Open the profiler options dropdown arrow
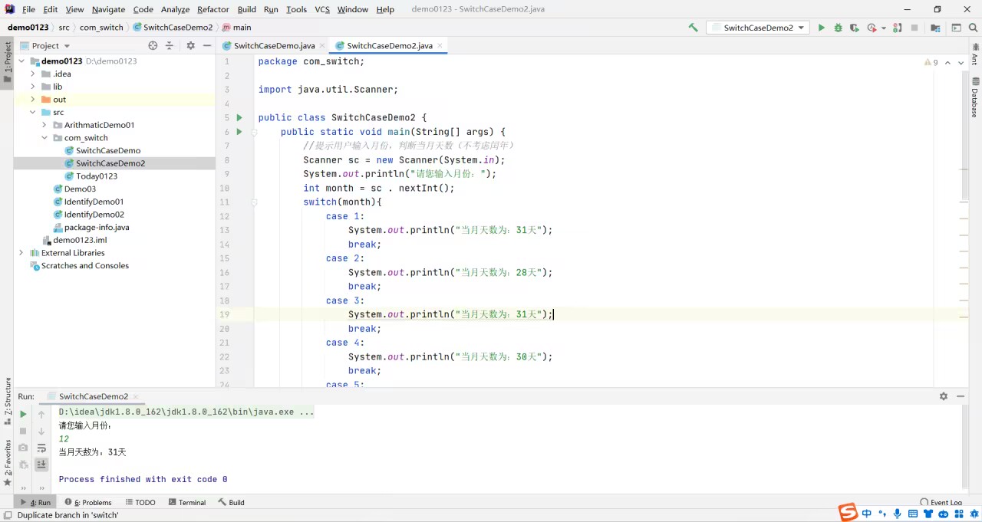Viewport: 982px width, 522px height. click(884, 28)
